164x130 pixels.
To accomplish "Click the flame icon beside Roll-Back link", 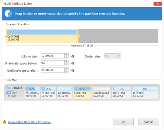I will tap(5, 122).
